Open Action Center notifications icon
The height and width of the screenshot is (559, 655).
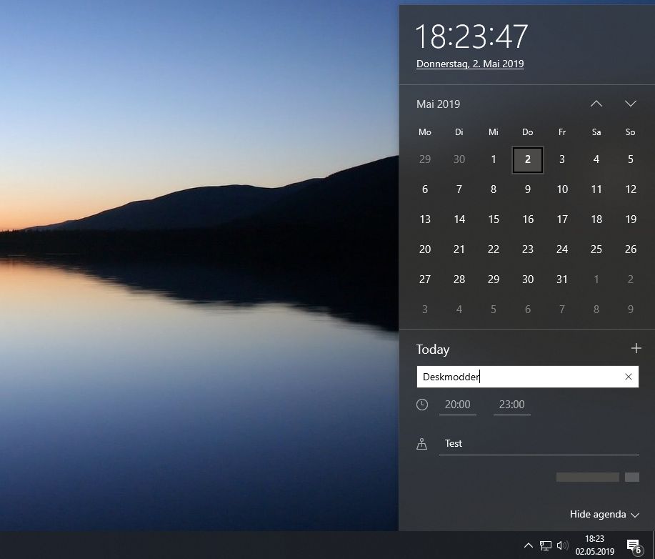[634, 545]
